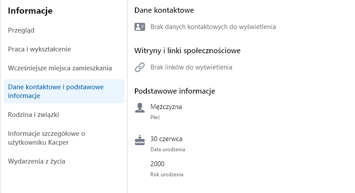Open Rodzina i związki section
This screenshot has height=193, width=355.
34,115
